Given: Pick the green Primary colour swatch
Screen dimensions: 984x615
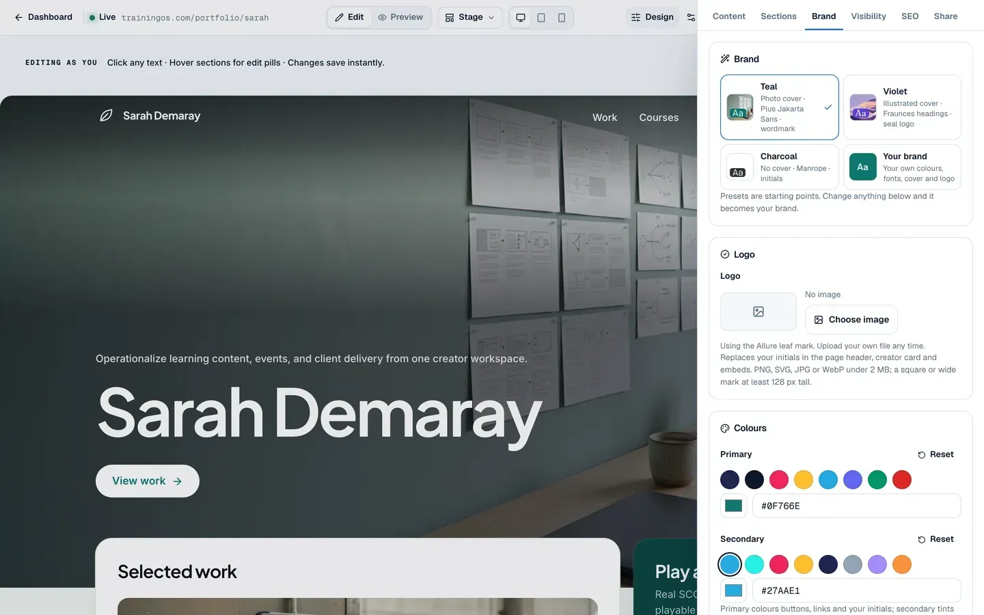Looking at the screenshot, I should point(877,480).
